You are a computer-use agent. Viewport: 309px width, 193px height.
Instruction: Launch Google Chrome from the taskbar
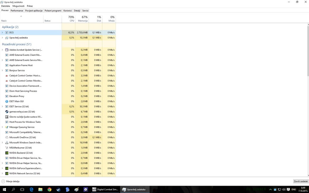tap(49, 190)
